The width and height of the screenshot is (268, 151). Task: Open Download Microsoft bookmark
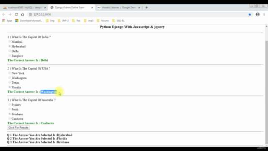pyautogui.click(x=29, y=21)
